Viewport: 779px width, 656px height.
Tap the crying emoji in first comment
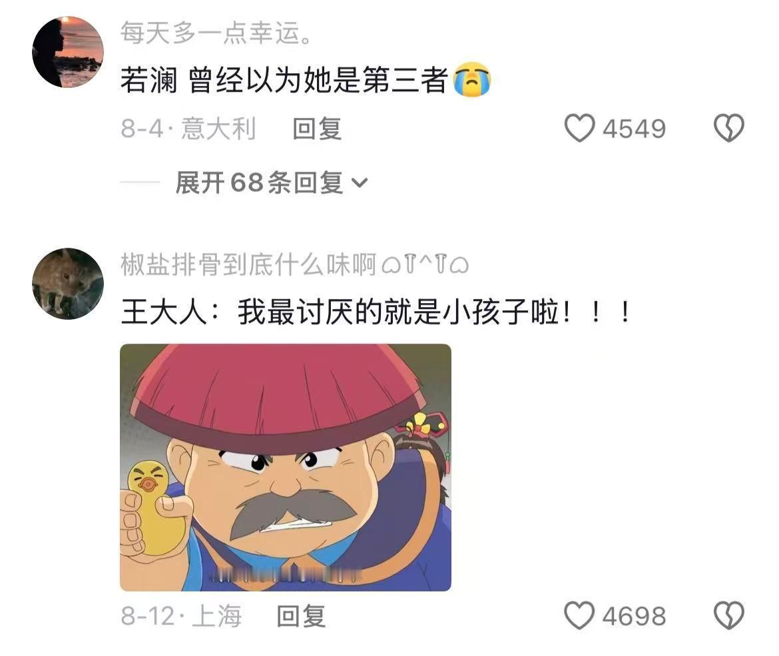click(x=472, y=79)
